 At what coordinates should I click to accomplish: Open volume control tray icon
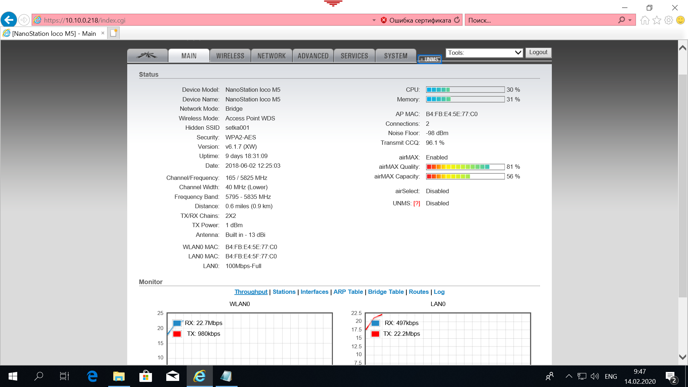595,376
